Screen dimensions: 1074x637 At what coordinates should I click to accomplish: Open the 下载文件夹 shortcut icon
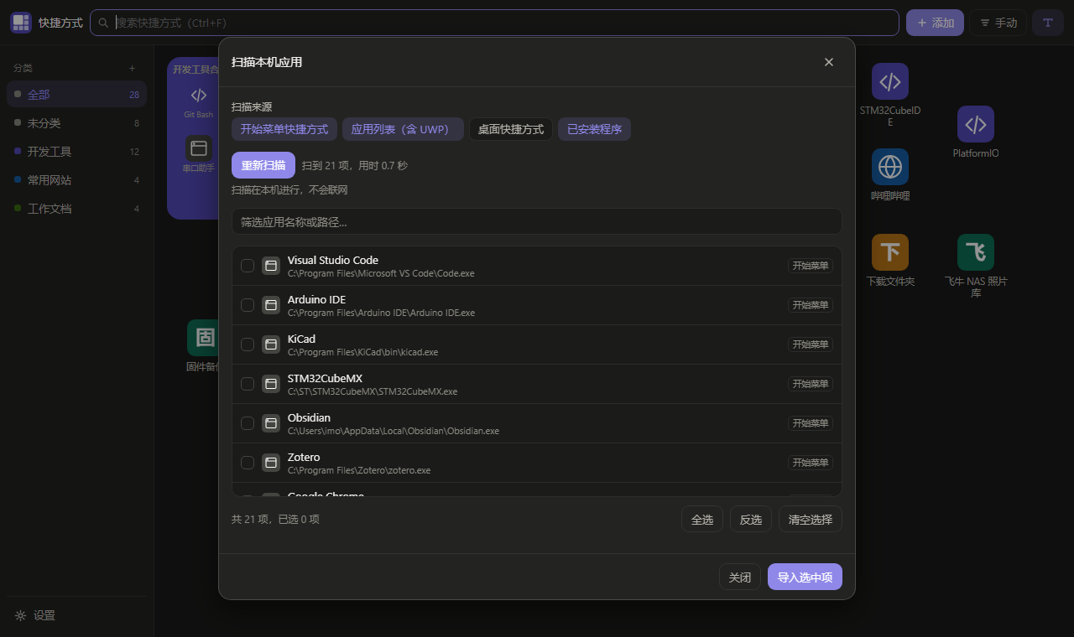[890, 252]
